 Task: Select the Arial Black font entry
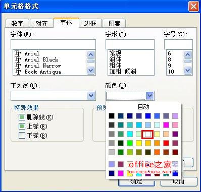pyautogui.click(x=41, y=59)
